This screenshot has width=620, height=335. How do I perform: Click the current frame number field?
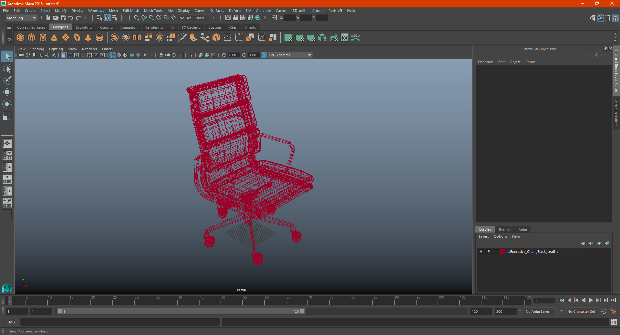(x=544, y=301)
